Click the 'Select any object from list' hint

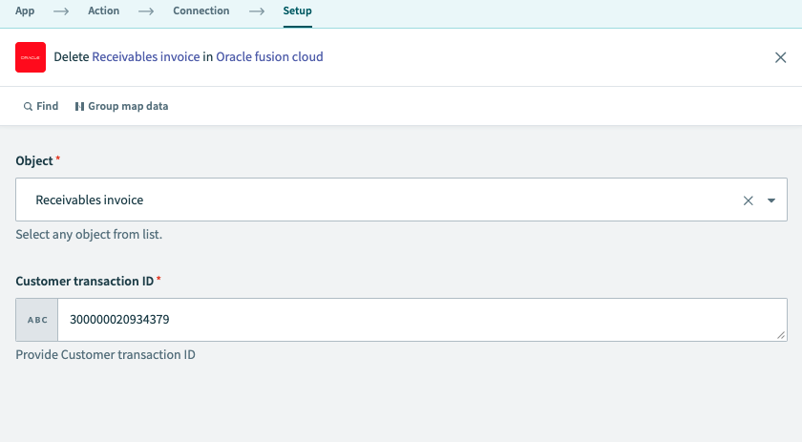point(89,234)
